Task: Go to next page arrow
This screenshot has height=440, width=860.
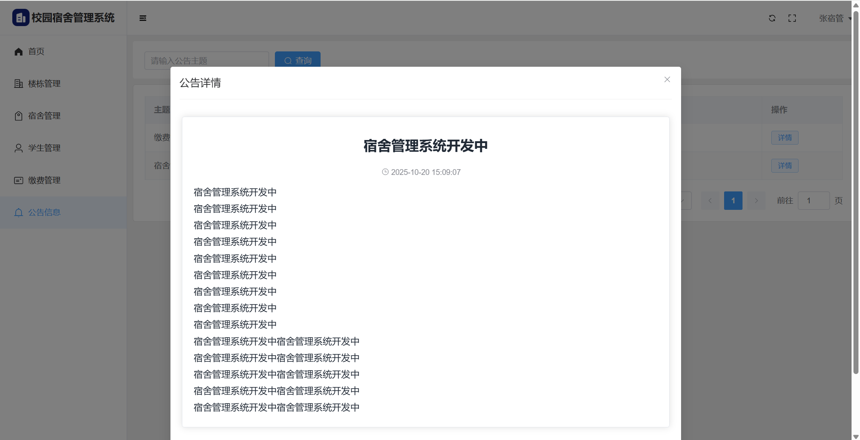Action: (756, 201)
